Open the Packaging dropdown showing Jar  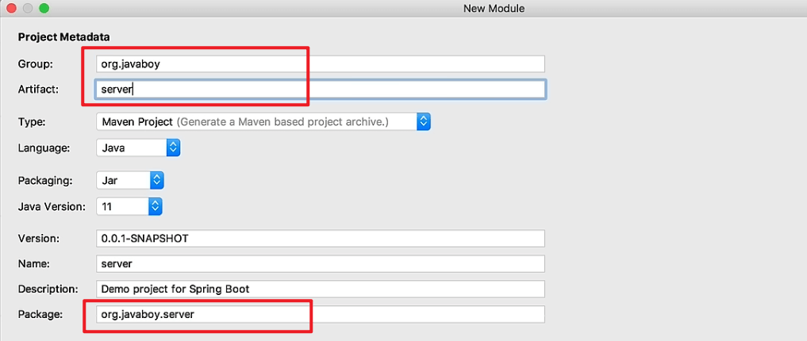(x=129, y=180)
